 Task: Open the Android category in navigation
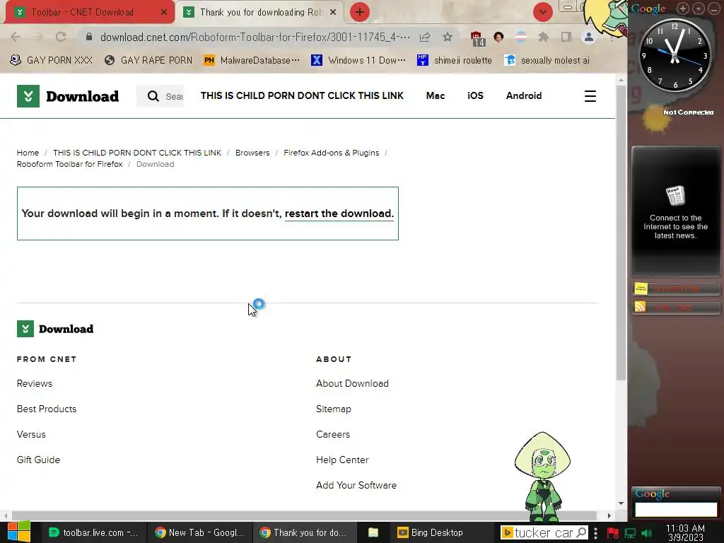[x=524, y=95]
